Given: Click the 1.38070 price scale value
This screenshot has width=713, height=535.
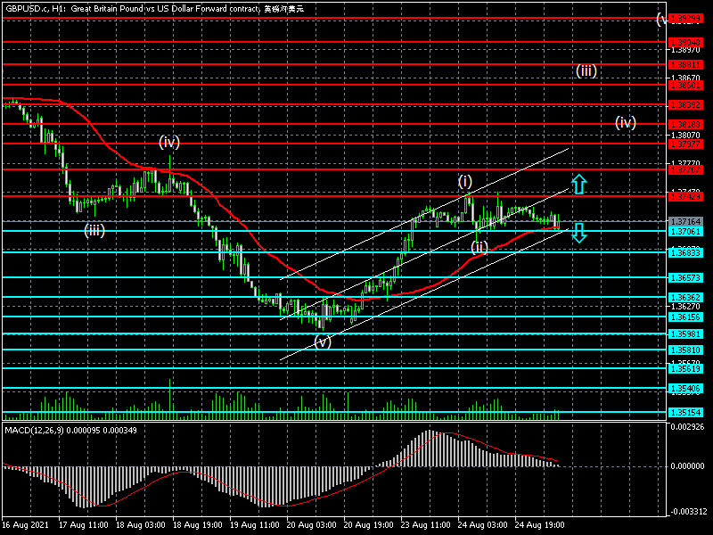Looking at the screenshot, I should pos(685,136).
